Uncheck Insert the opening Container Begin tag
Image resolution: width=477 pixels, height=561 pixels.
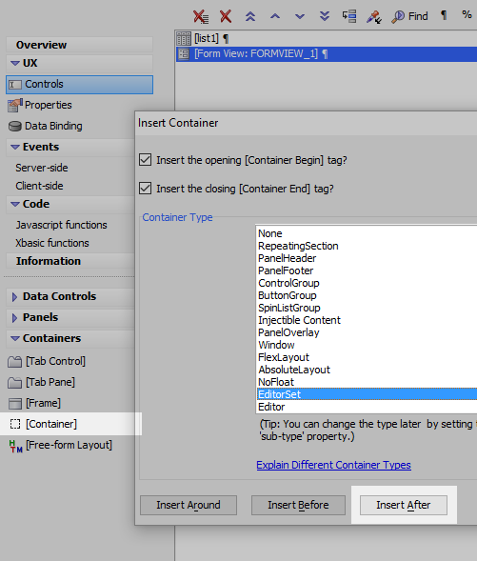tap(145, 160)
